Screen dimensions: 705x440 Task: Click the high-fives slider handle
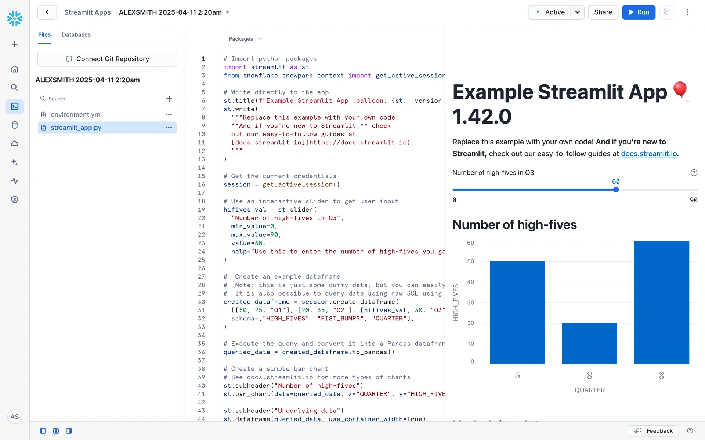tap(616, 190)
